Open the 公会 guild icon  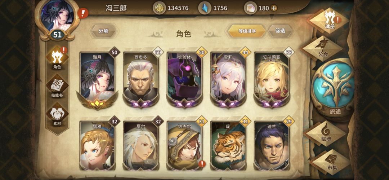(322, 48)
